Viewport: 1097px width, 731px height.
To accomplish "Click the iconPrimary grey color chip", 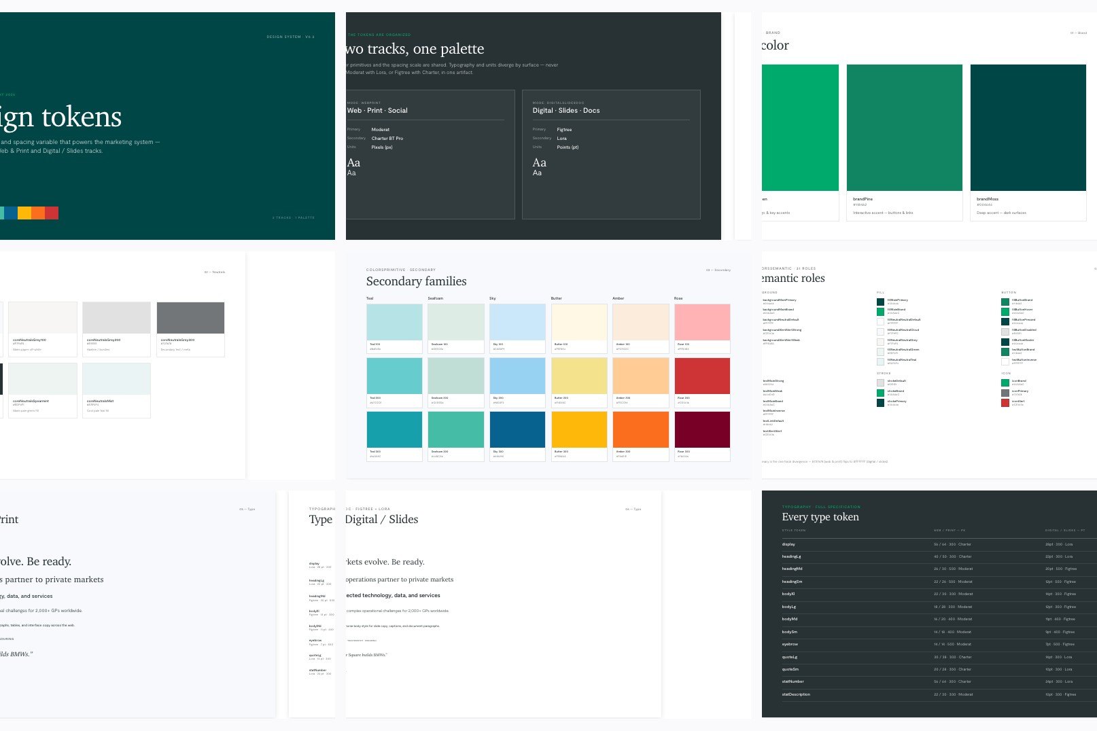I will (1005, 393).
